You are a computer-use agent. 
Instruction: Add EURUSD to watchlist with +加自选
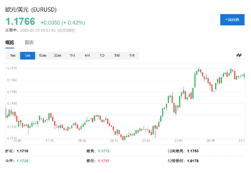point(232,20)
